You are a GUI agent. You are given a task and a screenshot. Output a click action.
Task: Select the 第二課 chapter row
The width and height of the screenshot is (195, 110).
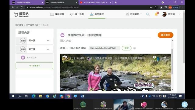click(34, 50)
